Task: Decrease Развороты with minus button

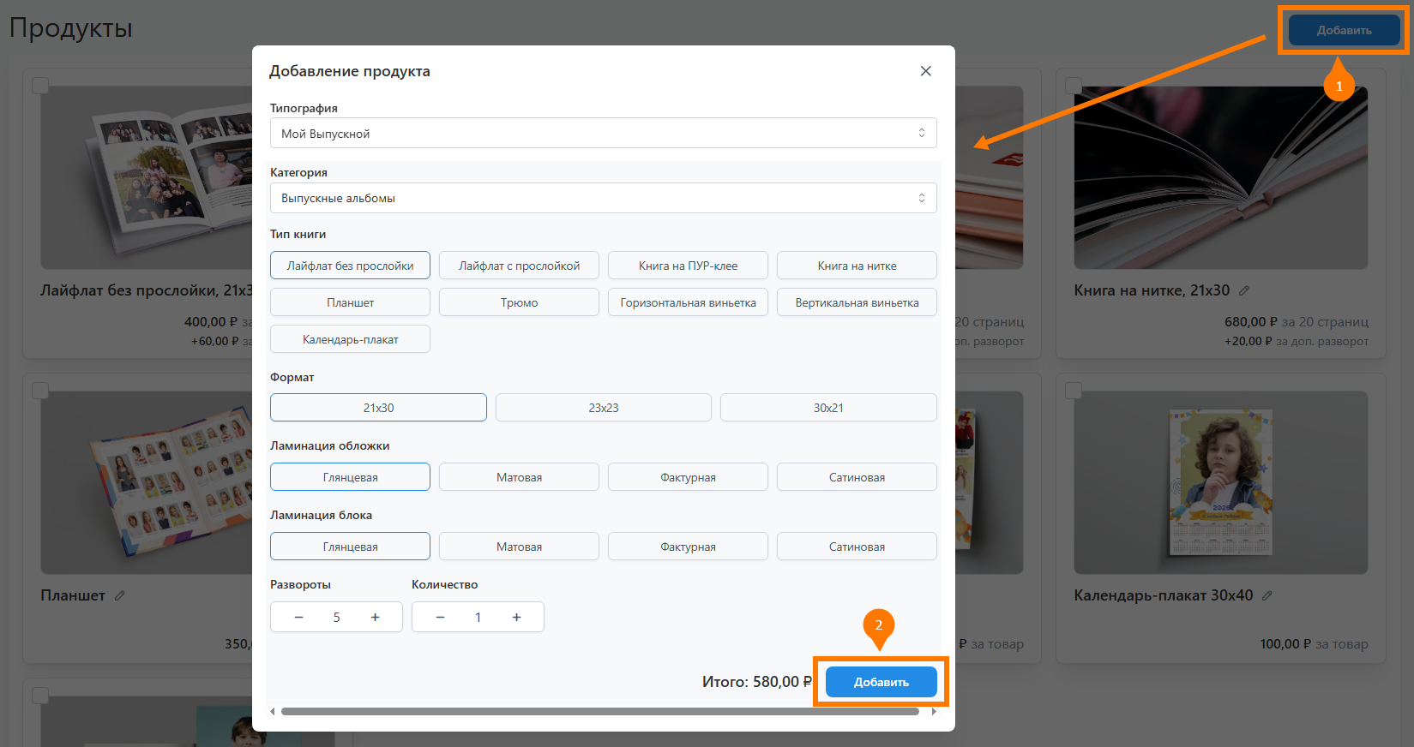Action: (x=298, y=618)
